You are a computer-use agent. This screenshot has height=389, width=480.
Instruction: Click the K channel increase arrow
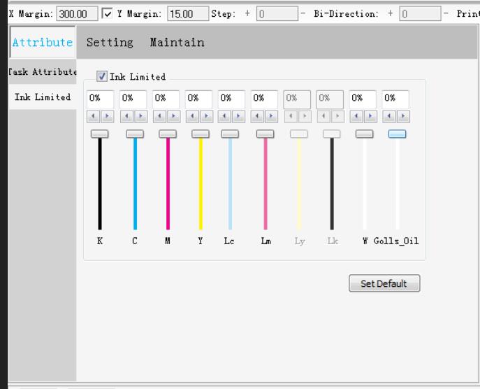(x=108, y=116)
